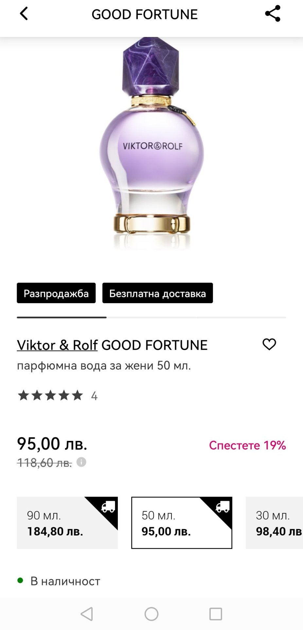
Task: Tap the Разпродажба tag
Action: click(x=56, y=293)
